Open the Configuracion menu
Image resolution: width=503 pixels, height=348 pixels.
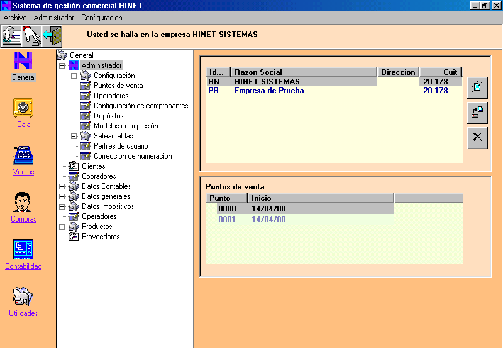(102, 18)
